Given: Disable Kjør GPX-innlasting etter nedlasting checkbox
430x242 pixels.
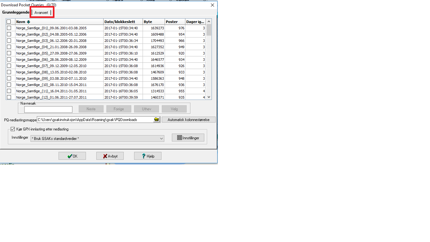Looking at the screenshot, I should (13, 129).
